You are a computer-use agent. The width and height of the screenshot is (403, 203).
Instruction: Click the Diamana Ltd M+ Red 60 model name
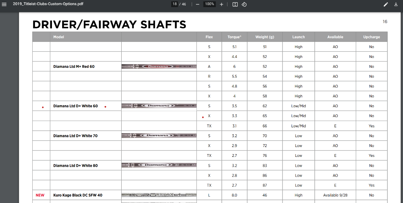74,66
